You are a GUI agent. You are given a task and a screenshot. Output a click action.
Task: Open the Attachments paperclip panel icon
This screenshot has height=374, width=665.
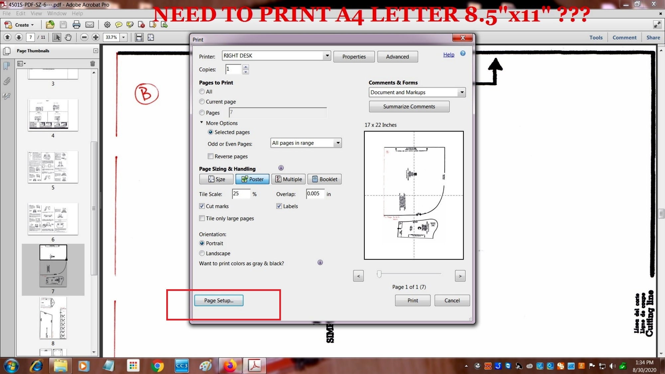pyautogui.click(x=6, y=81)
